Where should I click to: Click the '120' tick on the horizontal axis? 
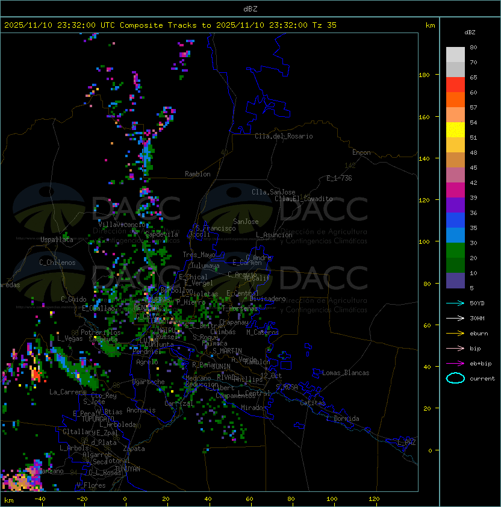tap(374, 499)
